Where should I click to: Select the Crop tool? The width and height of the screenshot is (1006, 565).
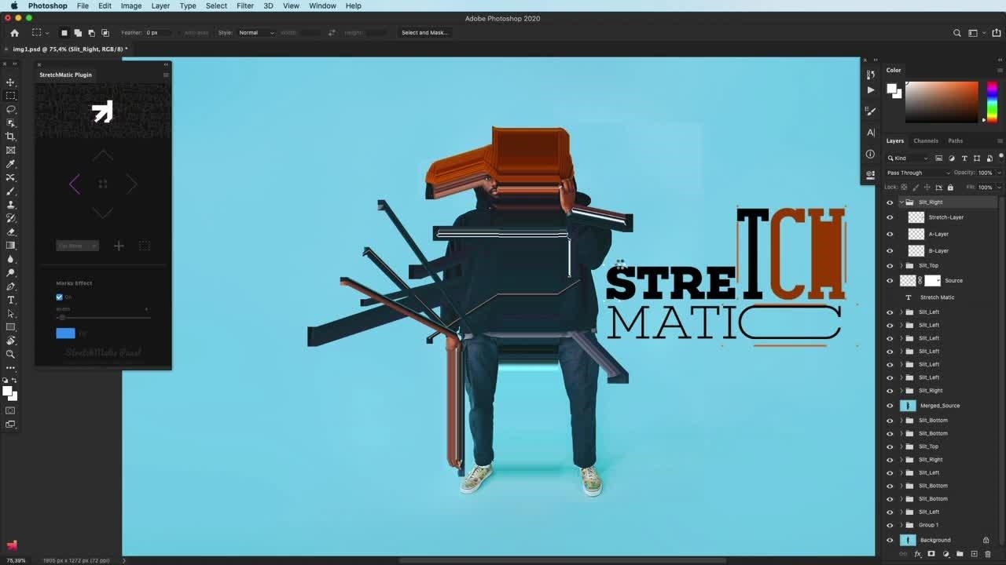pyautogui.click(x=10, y=137)
